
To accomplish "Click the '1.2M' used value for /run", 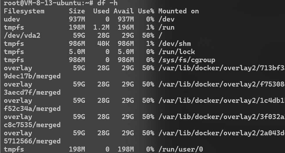I will coord(101,28).
